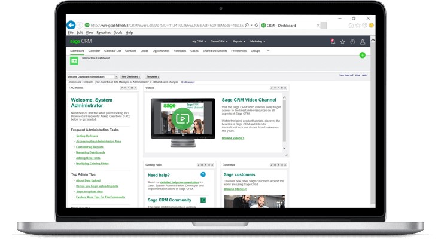The height and width of the screenshot is (239, 441).
Task: Open the Shared Documents tab
Action: click(215, 51)
